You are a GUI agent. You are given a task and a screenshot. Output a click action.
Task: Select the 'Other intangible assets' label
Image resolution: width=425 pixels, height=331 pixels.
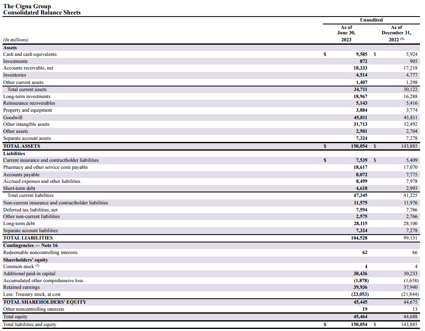(26, 125)
